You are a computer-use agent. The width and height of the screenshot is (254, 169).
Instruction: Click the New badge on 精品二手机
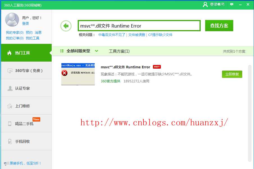coord(36,119)
